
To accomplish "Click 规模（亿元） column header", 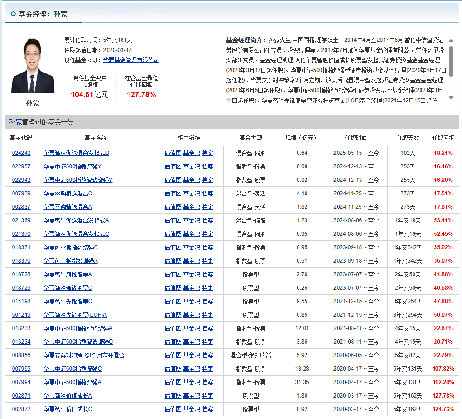I will click(302, 138).
